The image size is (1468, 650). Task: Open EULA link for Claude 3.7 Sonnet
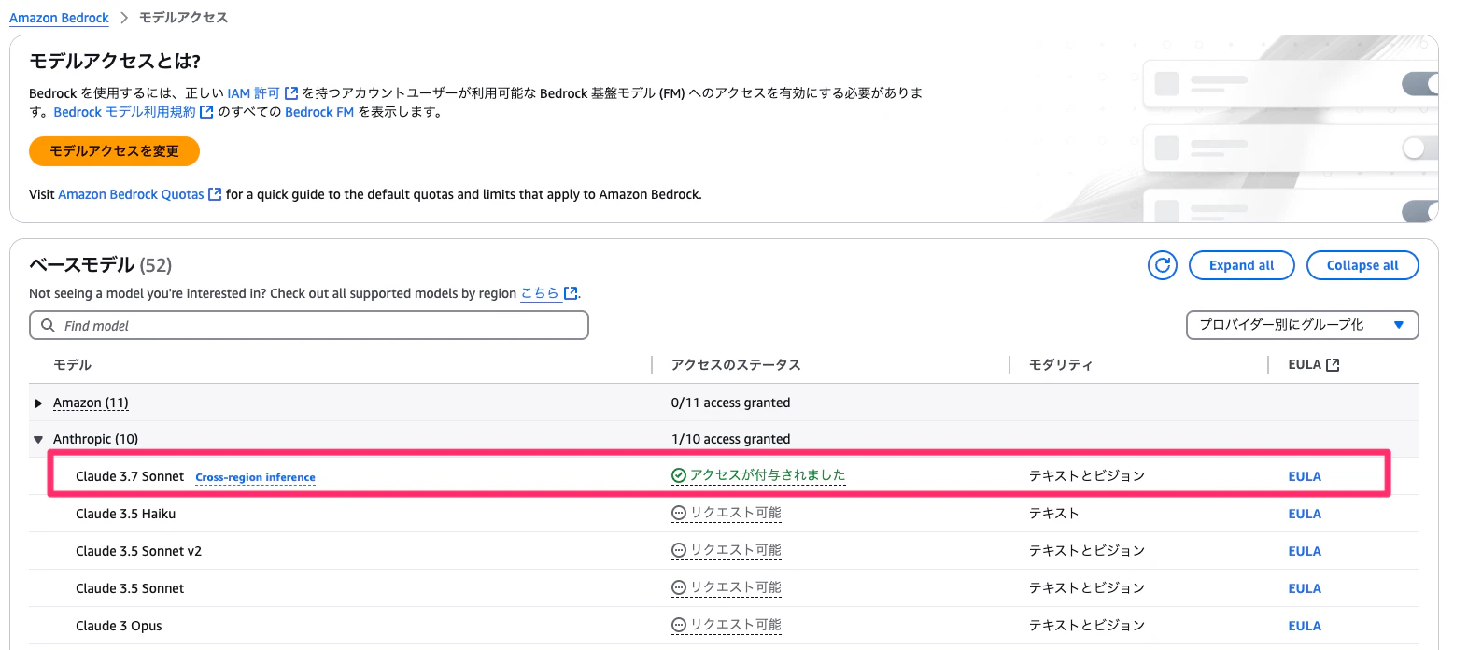[1305, 476]
